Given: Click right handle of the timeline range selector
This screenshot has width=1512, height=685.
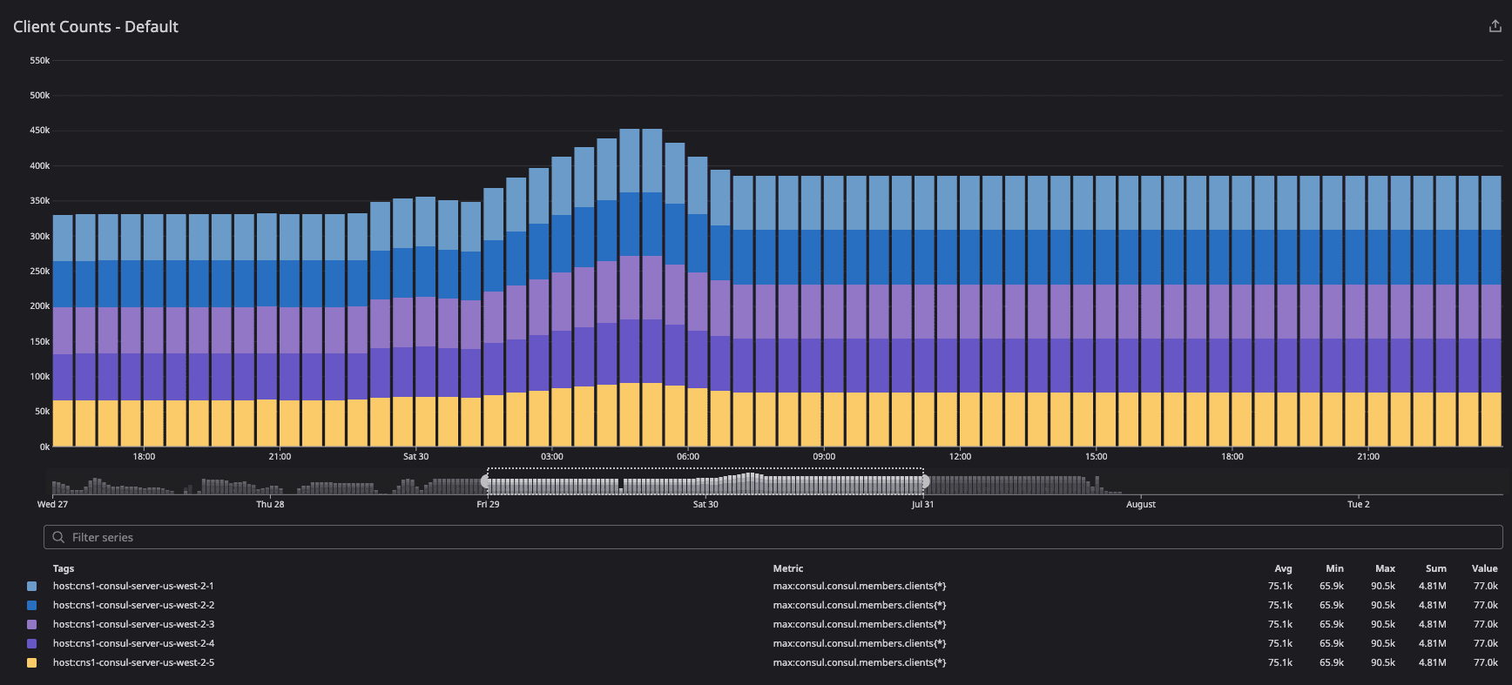Looking at the screenshot, I should 924,481.
